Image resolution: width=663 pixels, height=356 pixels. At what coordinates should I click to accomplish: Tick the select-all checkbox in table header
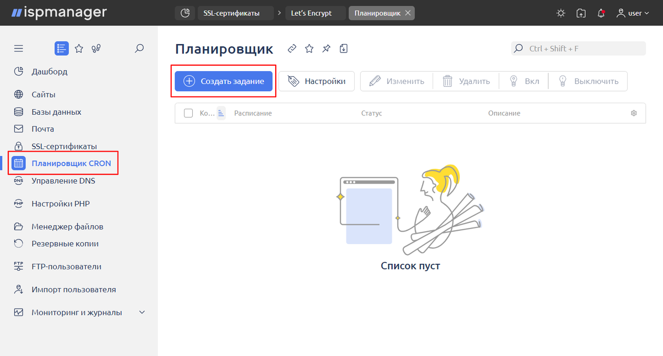pyautogui.click(x=188, y=113)
